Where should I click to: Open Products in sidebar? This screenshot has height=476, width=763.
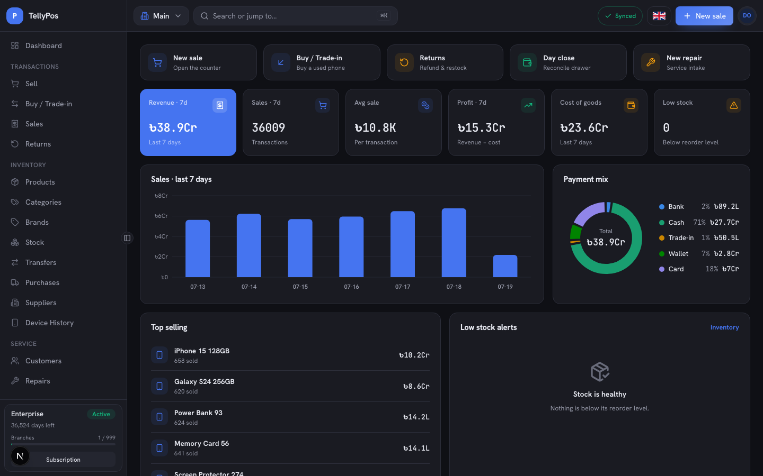point(63,182)
